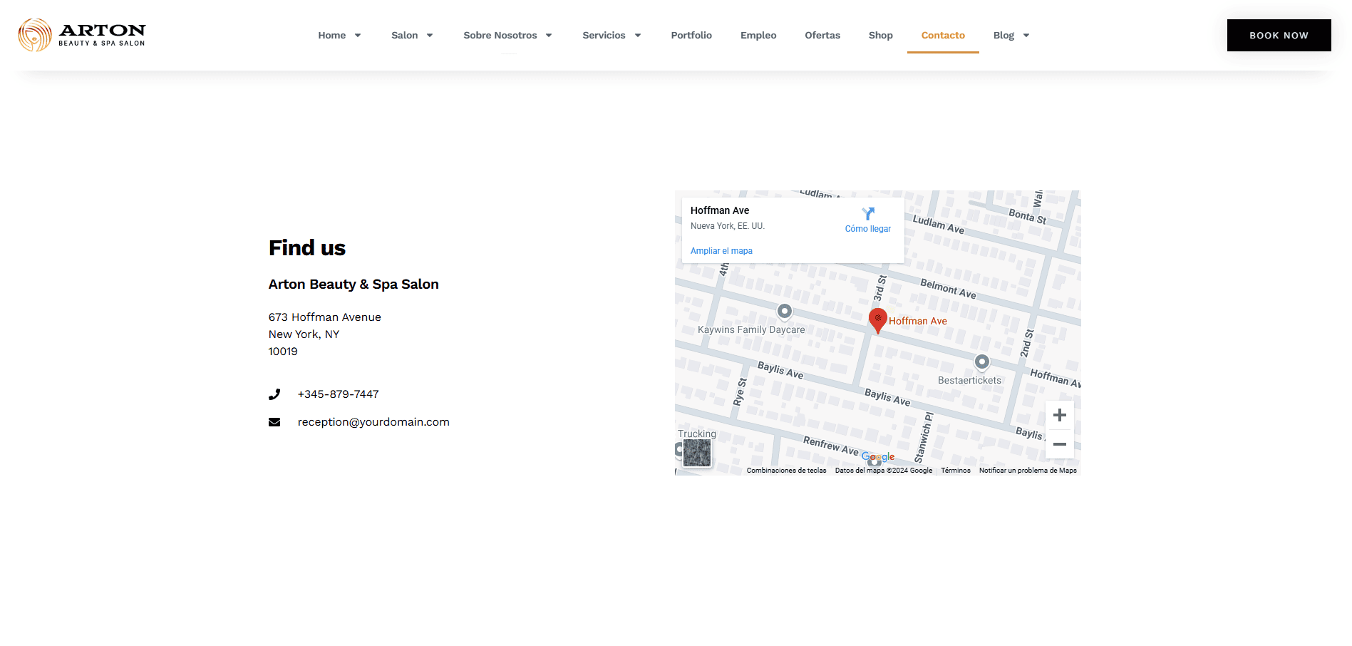Click the Arton salon logo
Viewport: 1352px width, 646px height.
pos(81,35)
